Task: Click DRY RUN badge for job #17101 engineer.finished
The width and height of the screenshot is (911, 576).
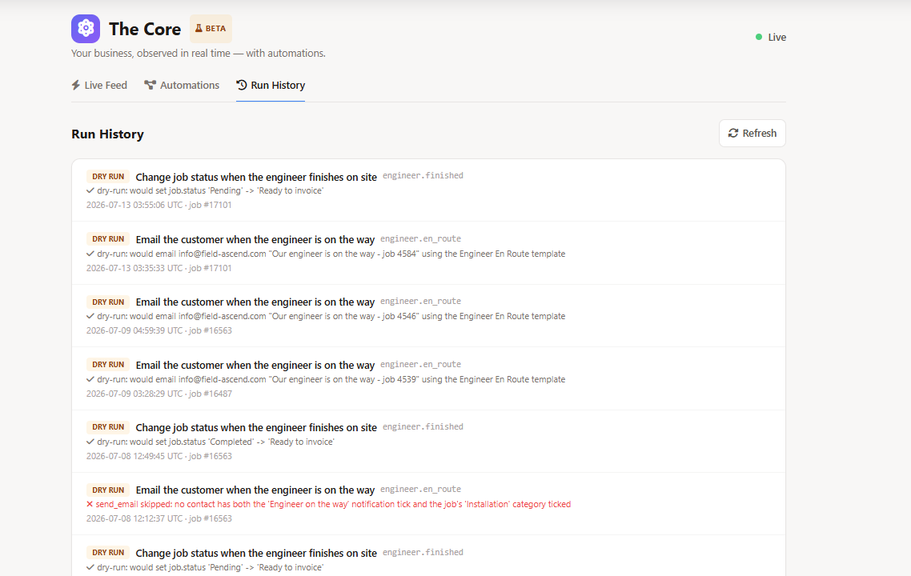Action: tap(108, 177)
